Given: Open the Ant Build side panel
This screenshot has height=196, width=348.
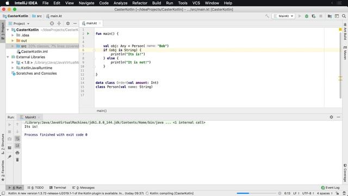Looking at the screenshot, I should (345, 32).
